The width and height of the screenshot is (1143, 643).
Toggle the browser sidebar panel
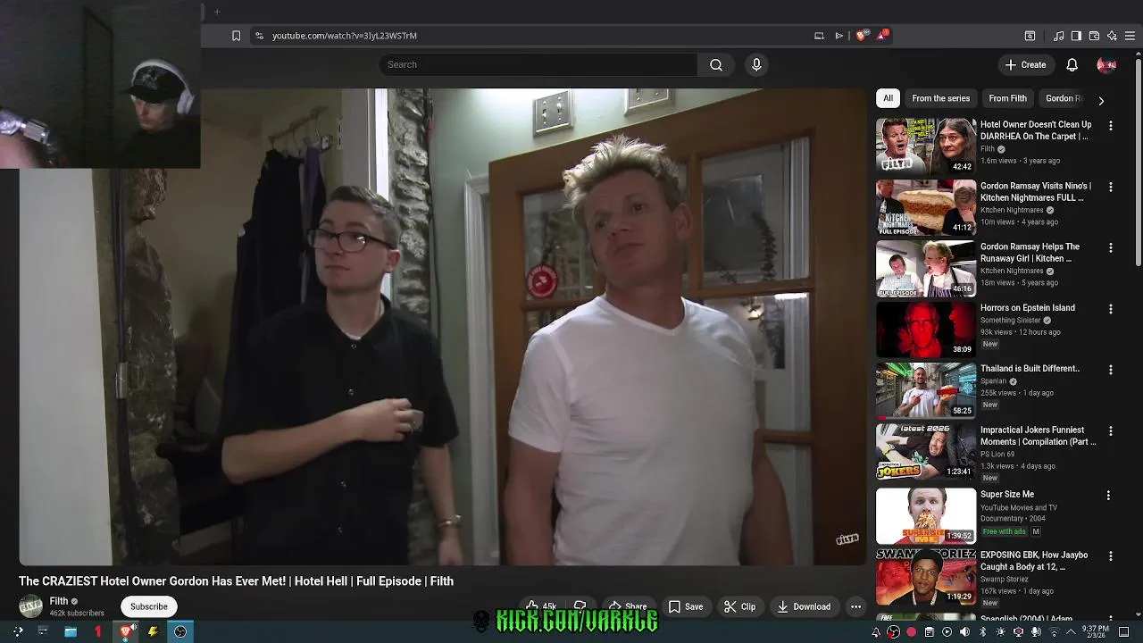[1076, 36]
